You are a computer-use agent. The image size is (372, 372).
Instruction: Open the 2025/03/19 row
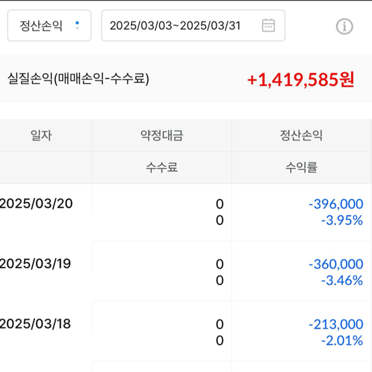[x=36, y=264]
